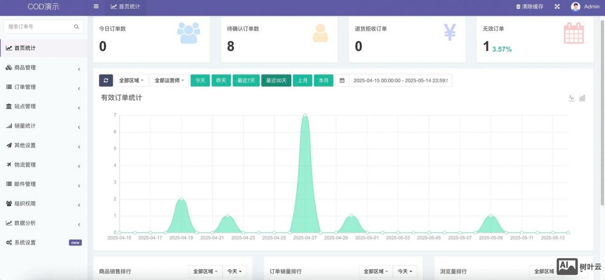Click the 清除缓存 trash icon in the top bar
Image resolution: width=605 pixels, height=280 pixels.
518,7
